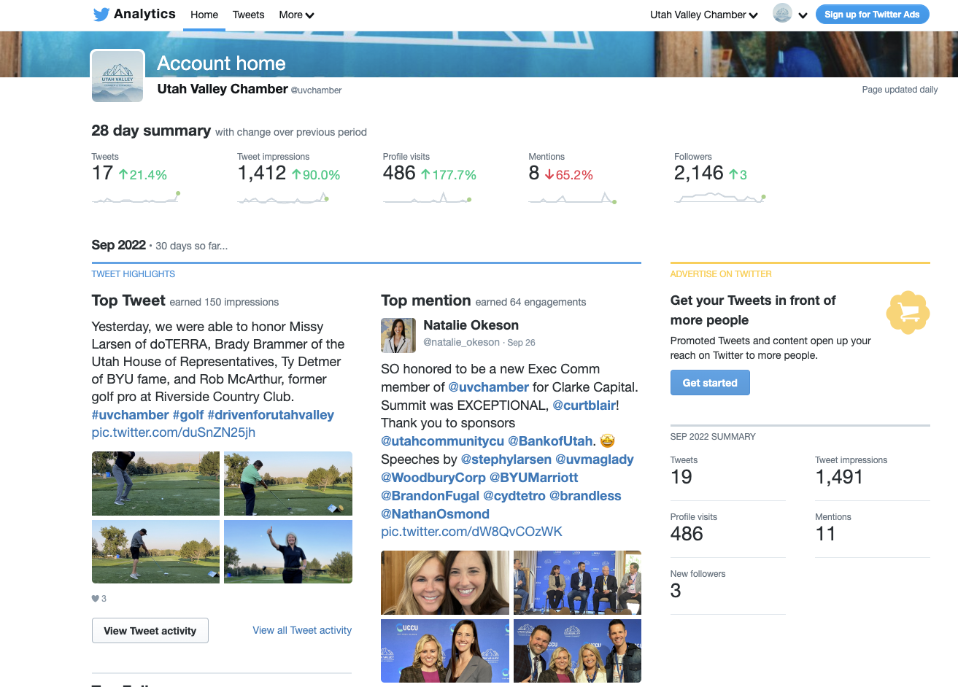Viewport: 958px width, 687px height.
Task: Click the Sep 26 tweet date
Action: 521,342
